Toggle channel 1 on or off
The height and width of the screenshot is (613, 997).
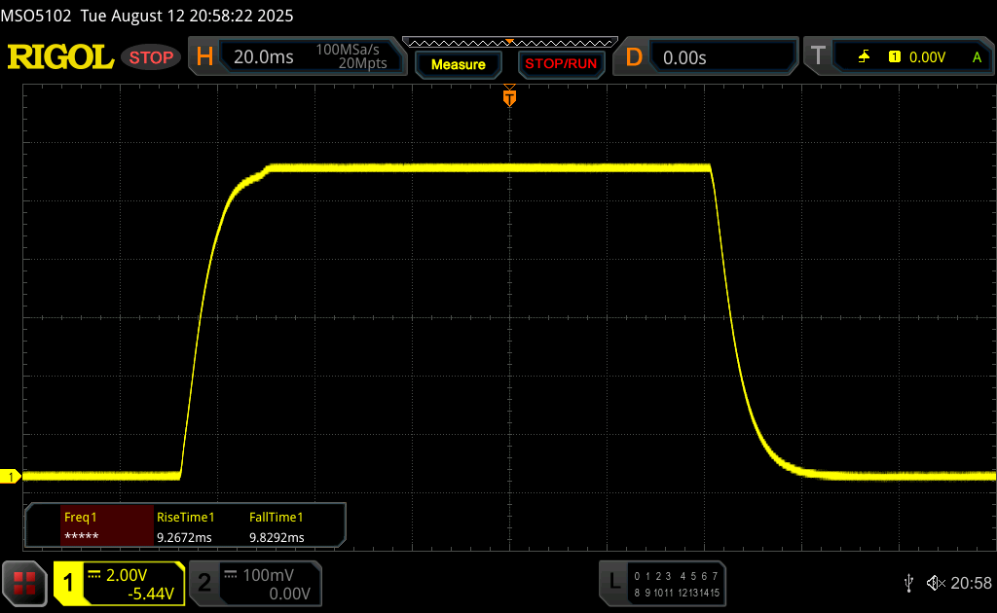click(119, 583)
